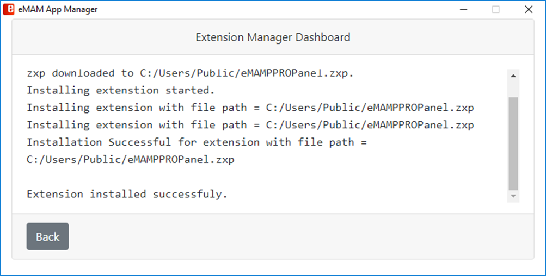Click the wrapped path line under 'Installation Successful'
Viewport: 546px width, 276px height.
pyautogui.click(x=131, y=160)
